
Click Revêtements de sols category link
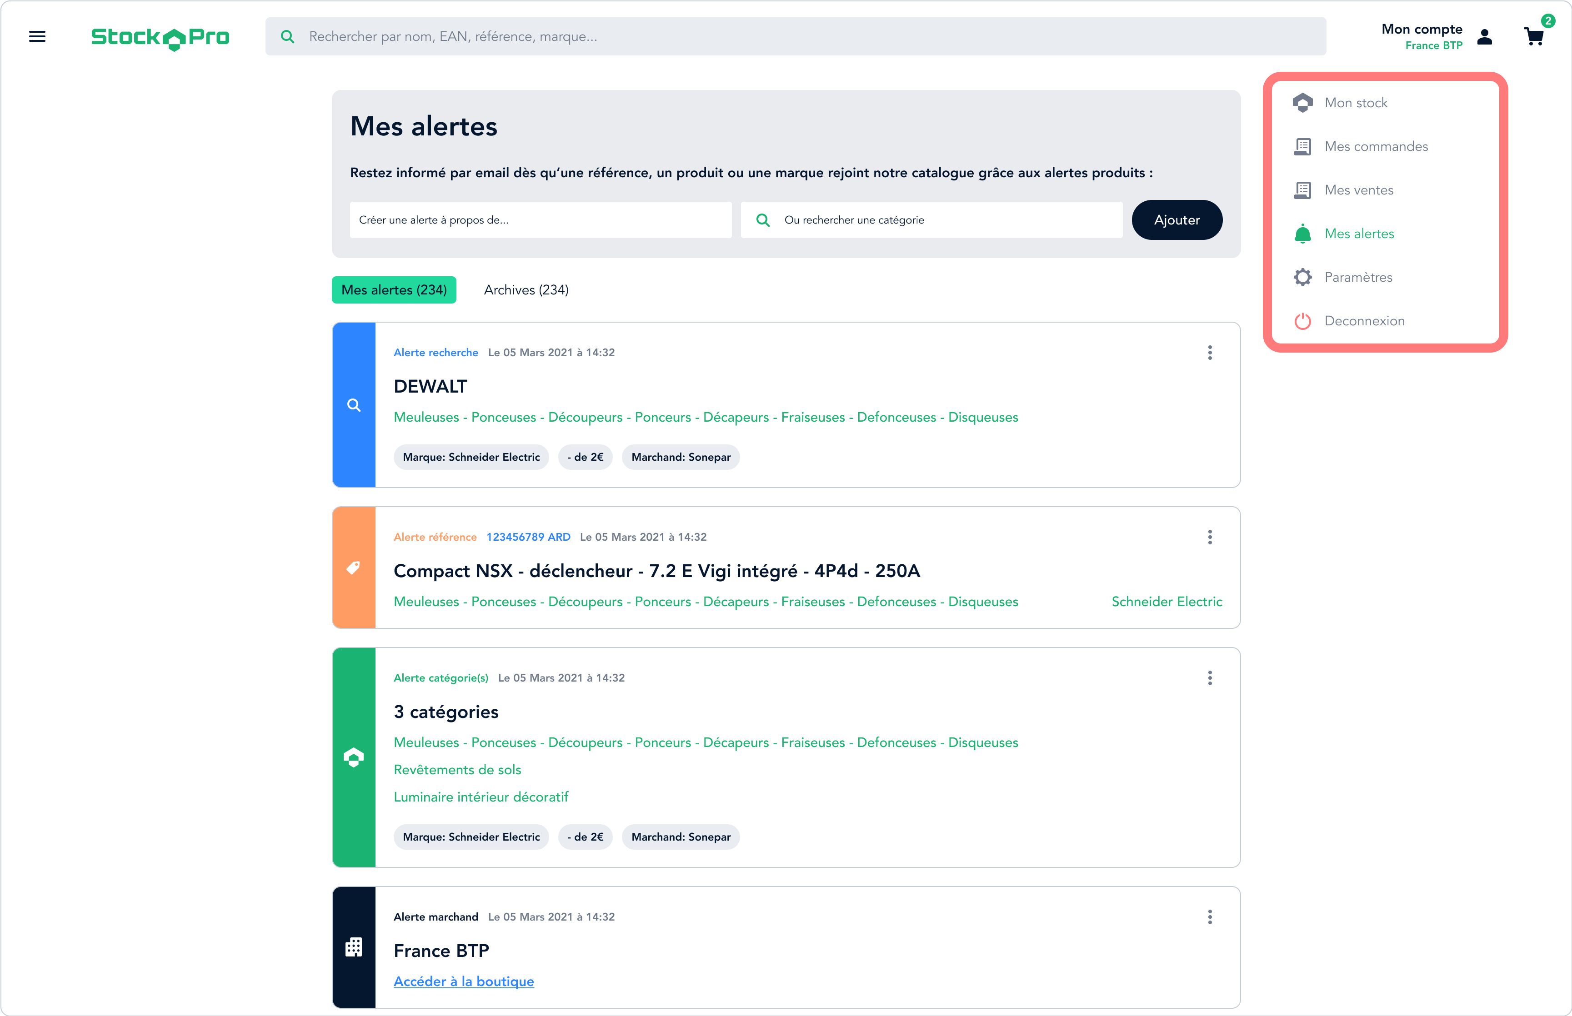coord(457,770)
